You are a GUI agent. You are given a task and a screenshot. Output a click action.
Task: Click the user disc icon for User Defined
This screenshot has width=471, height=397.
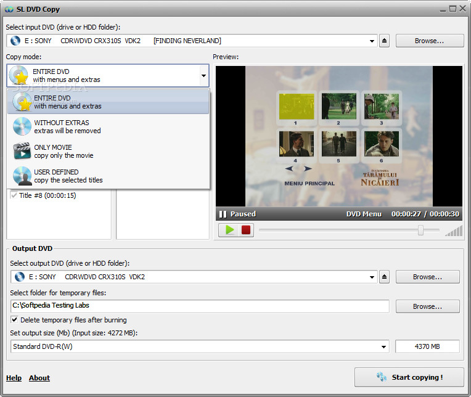[22, 176]
